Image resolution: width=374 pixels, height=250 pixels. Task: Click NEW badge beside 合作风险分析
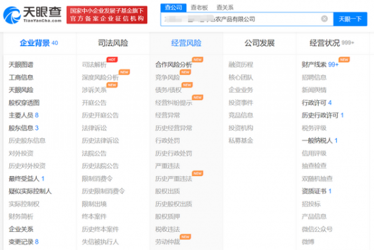pos(197,59)
